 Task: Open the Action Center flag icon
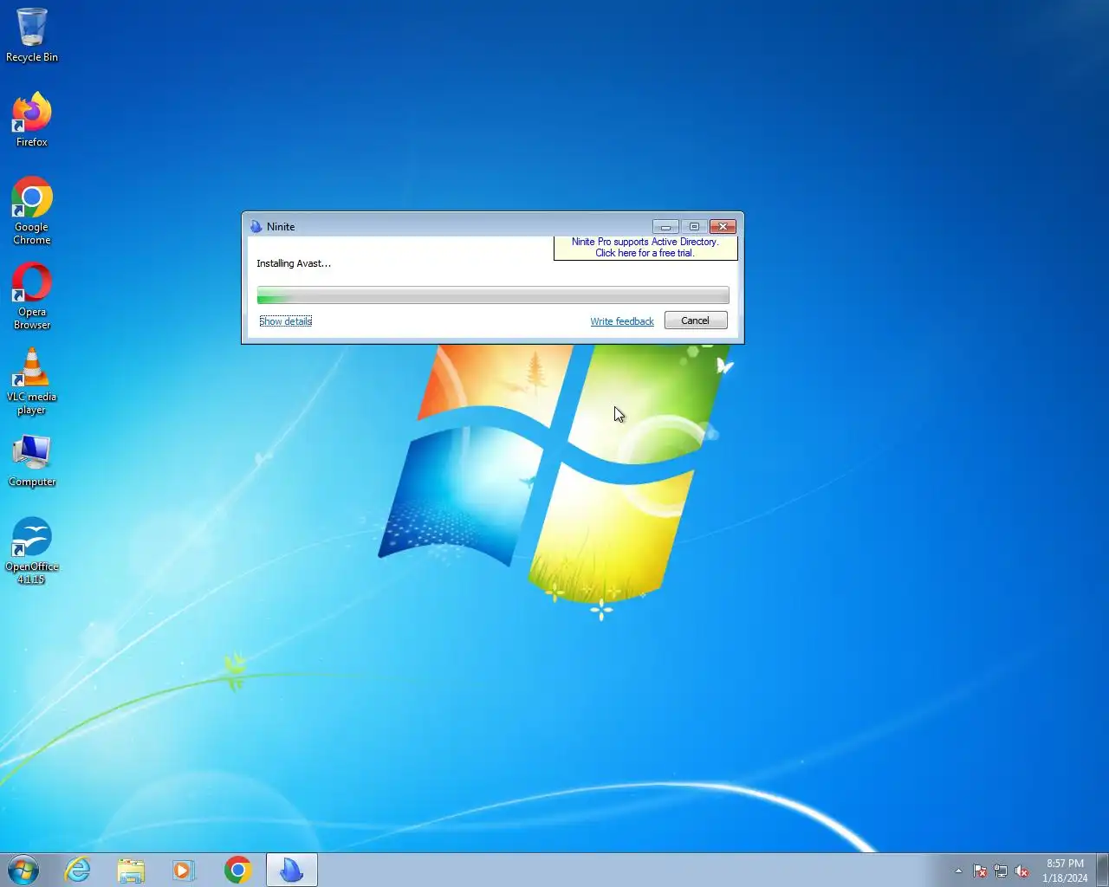(x=980, y=871)
